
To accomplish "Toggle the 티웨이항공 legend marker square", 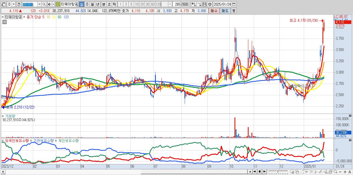I will point(3,17).
